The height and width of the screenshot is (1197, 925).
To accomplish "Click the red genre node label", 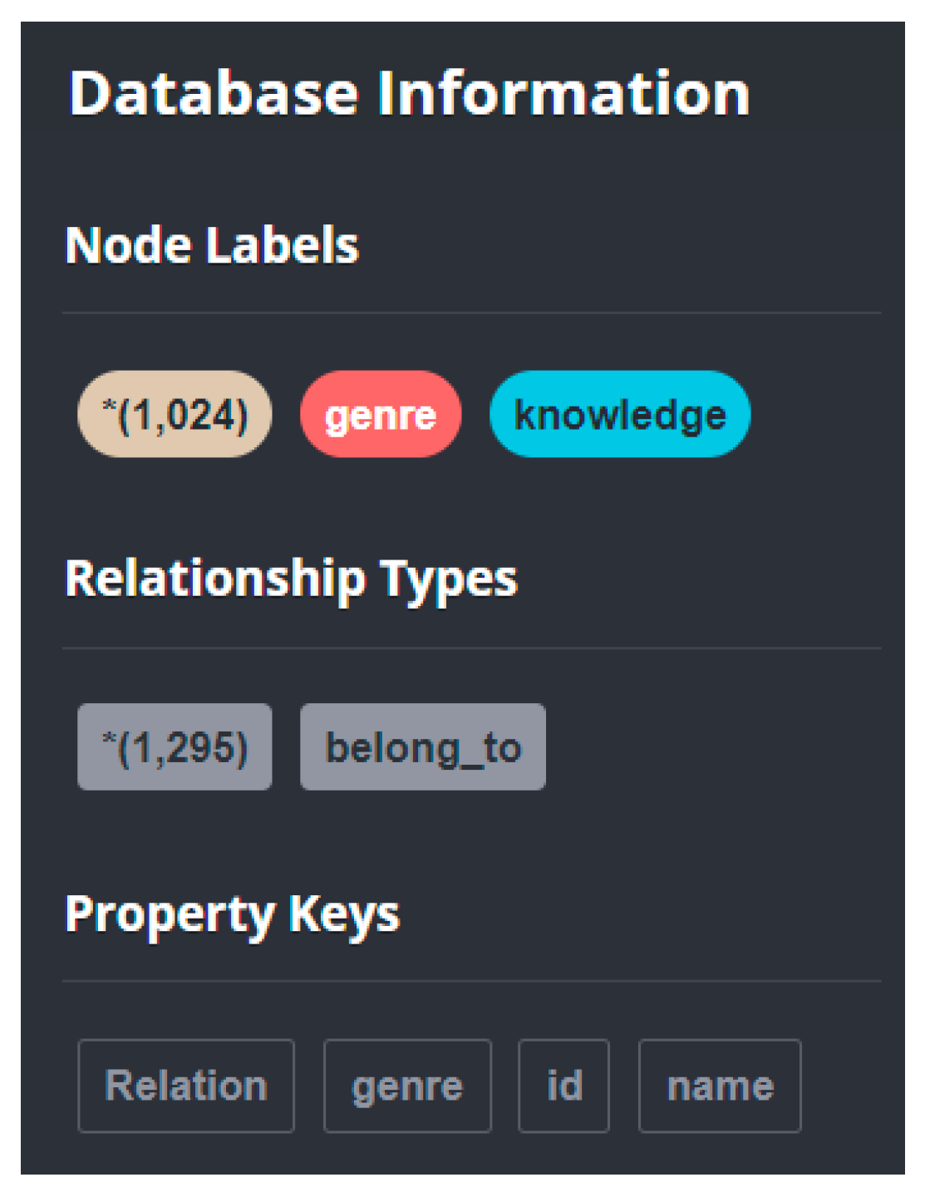I will [381, 414].
